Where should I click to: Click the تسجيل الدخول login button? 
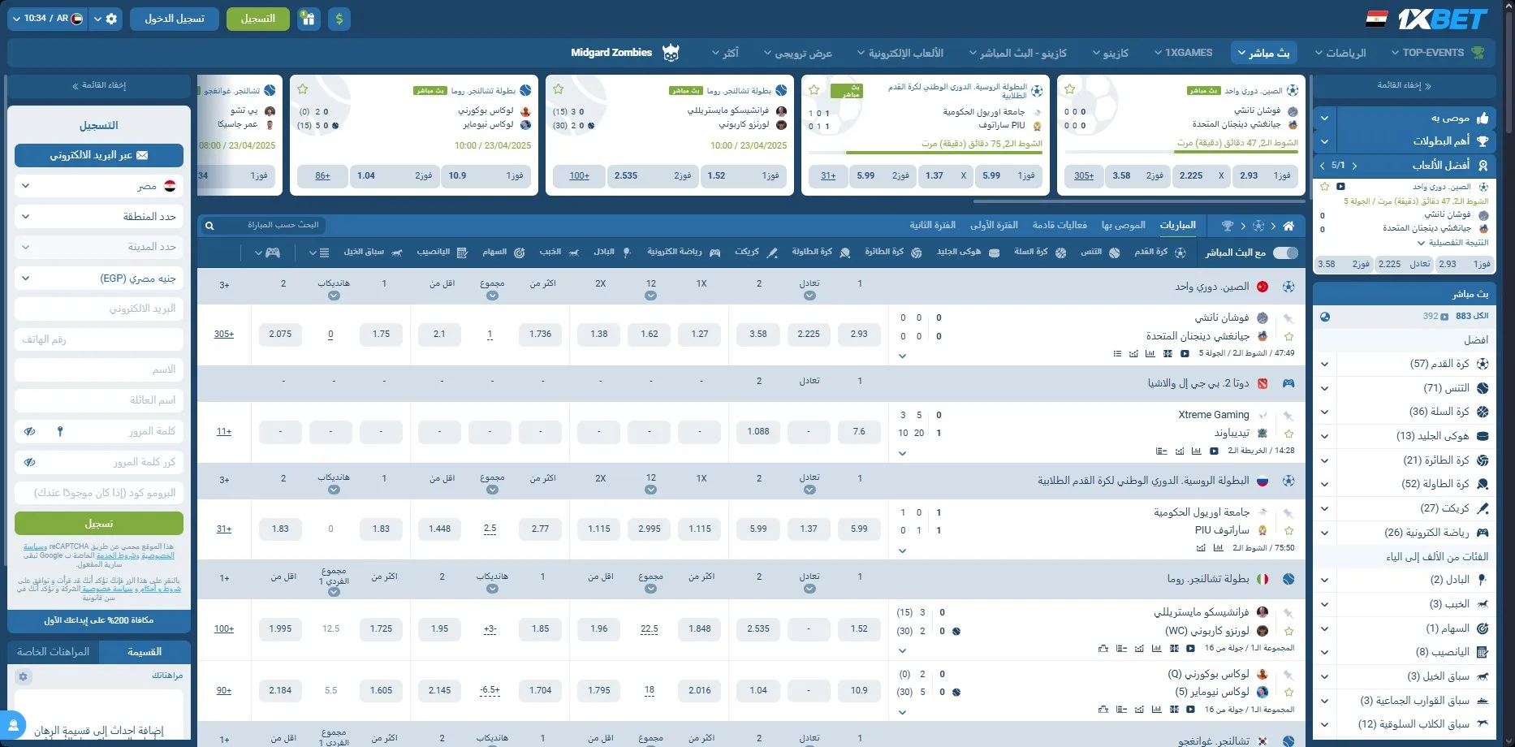point(175,19)
